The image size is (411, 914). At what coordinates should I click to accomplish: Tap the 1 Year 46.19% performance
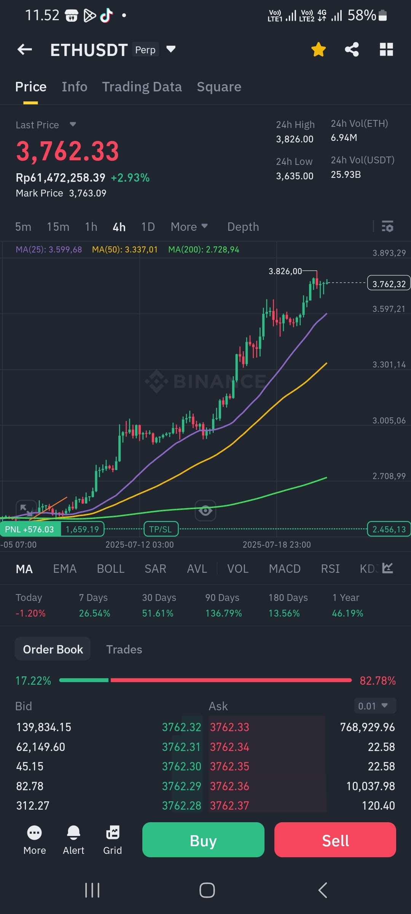point(347,606)
